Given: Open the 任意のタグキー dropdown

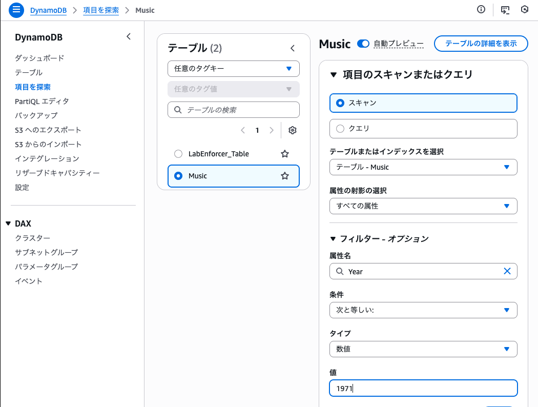Looking at the screenshot, I should coord(233,69).
